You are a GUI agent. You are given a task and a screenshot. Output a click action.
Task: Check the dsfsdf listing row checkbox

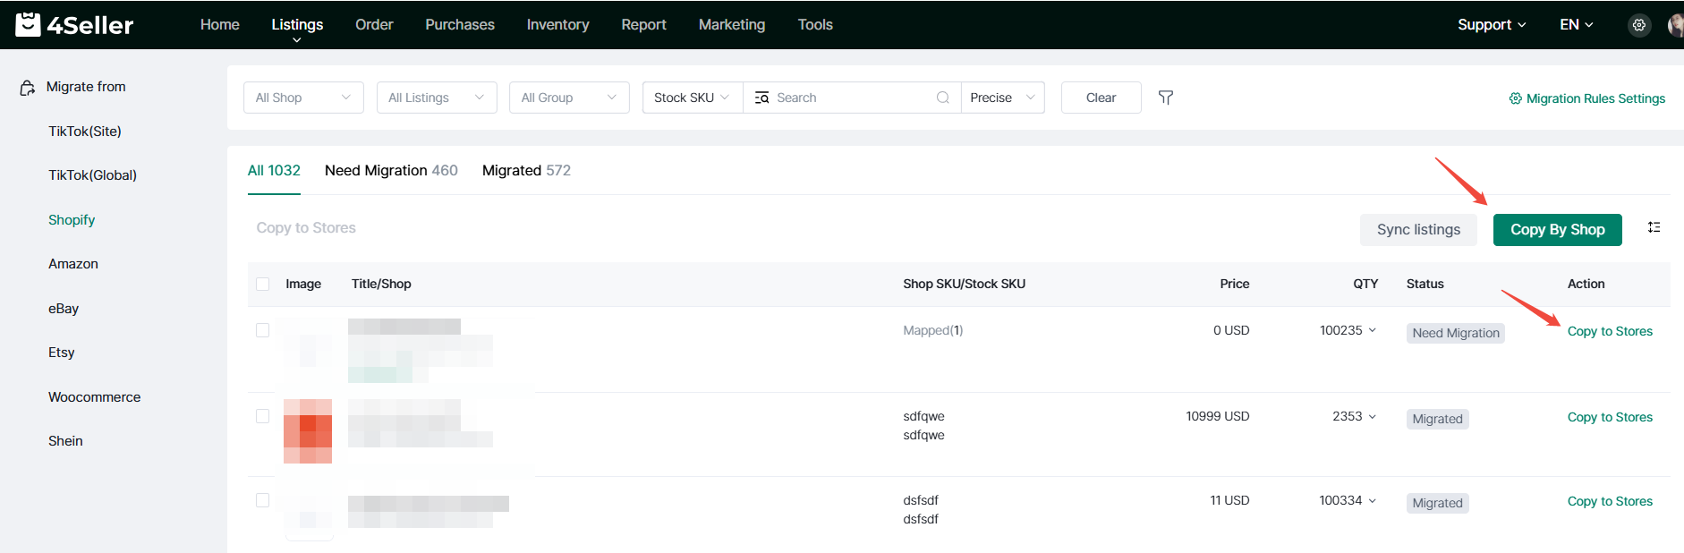click(x=263, y=501)
